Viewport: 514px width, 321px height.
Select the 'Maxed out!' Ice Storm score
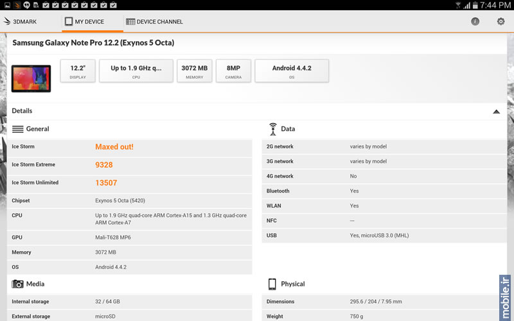tap(114, 147)
